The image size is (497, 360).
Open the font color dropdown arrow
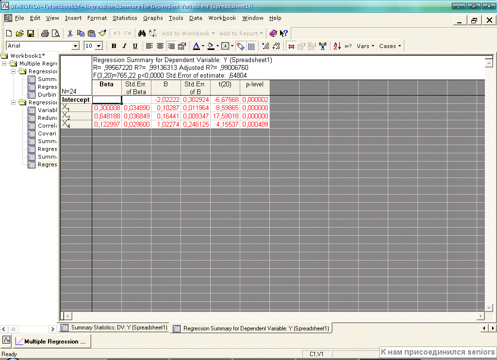pyautogui.click(x=203, y=46)
